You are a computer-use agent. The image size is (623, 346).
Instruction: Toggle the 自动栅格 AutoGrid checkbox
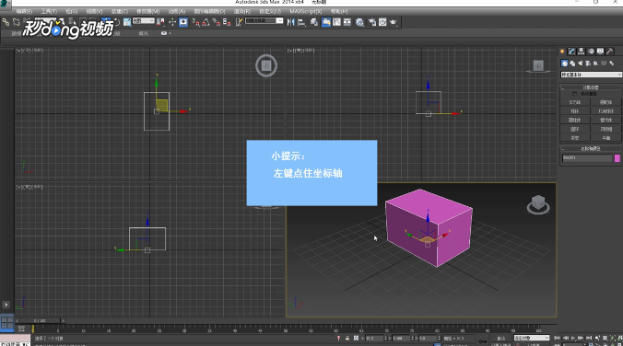tap(574, 94)
